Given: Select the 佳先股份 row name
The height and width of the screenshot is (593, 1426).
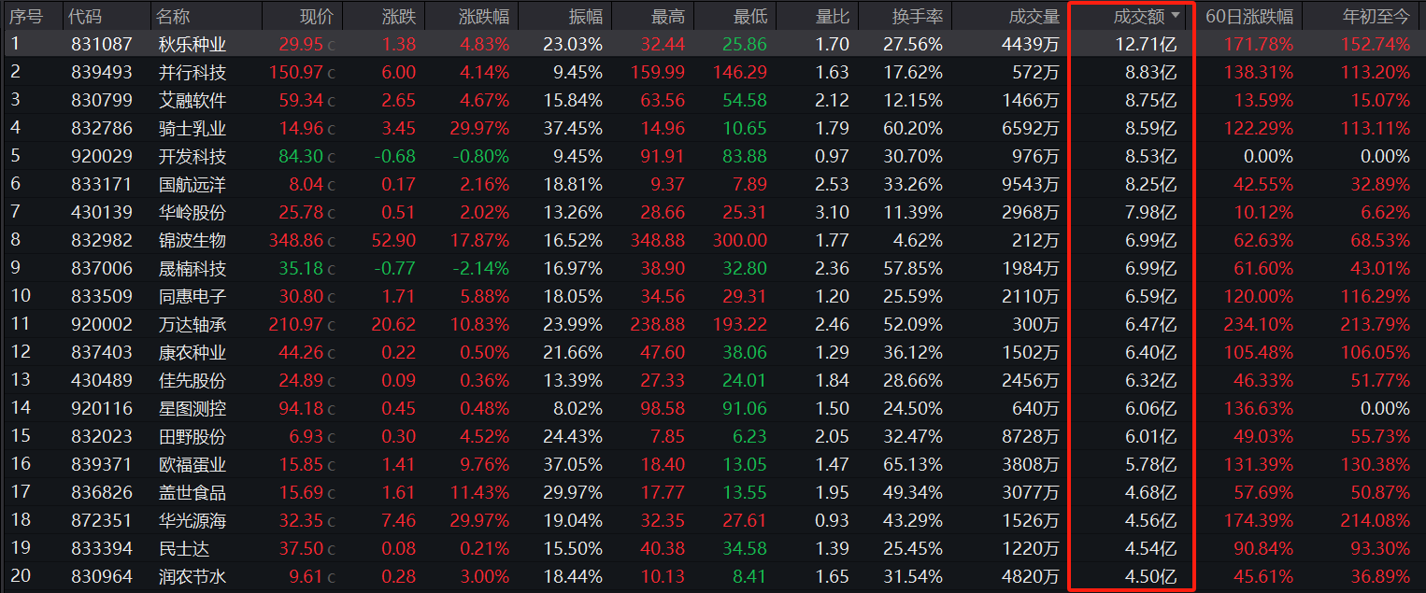Looking at the screenshot, I should [x=192, y=380].
